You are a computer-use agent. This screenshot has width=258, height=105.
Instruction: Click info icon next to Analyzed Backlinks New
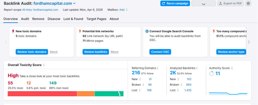coord(178,79)
